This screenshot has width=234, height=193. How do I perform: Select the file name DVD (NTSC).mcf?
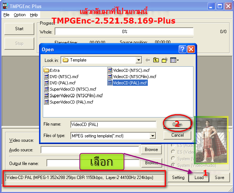pos(64,77)
